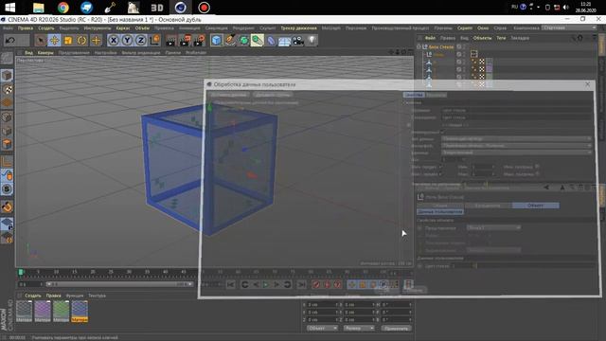The image size is (606, 341).
Task: Open the Объект coordinate mode dropdown
Action: [x=322, y=329]
